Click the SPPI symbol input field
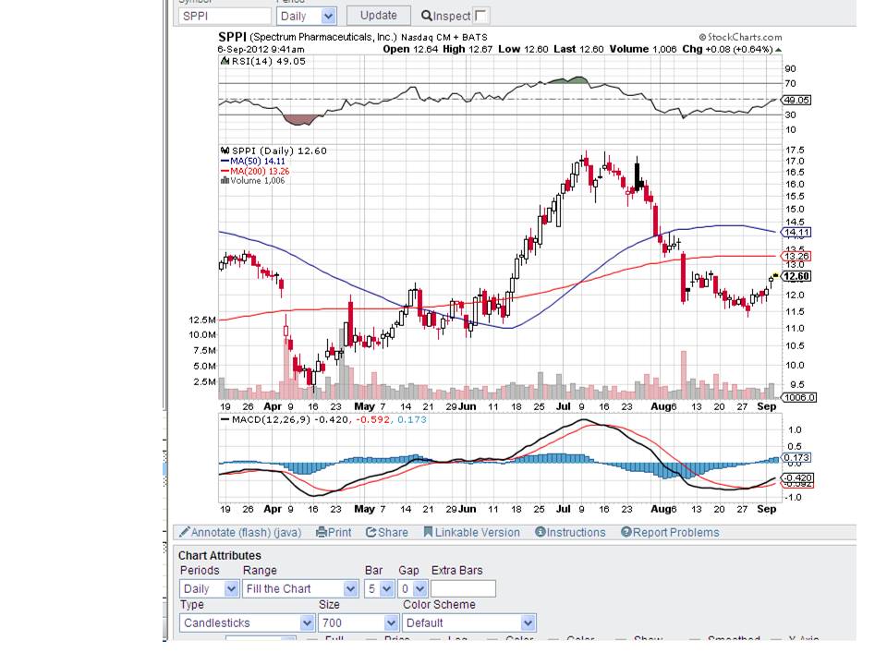887x665 pixels. pos(224,16)
